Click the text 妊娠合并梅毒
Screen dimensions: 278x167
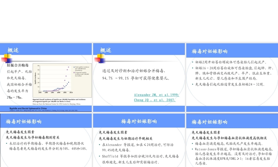click(18, 65)
